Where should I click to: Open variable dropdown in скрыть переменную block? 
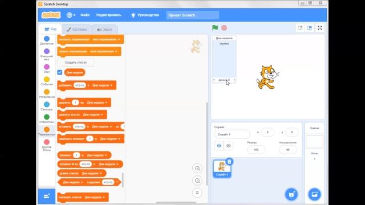click(104, 51)
